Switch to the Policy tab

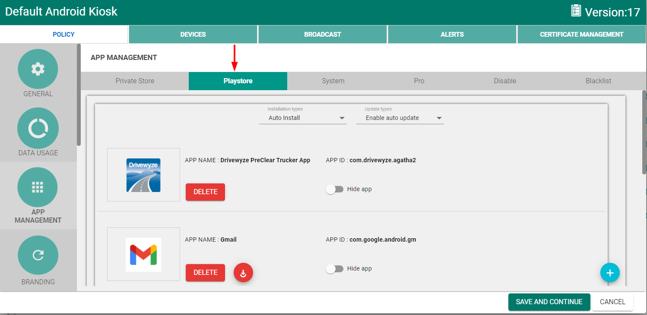64,35
